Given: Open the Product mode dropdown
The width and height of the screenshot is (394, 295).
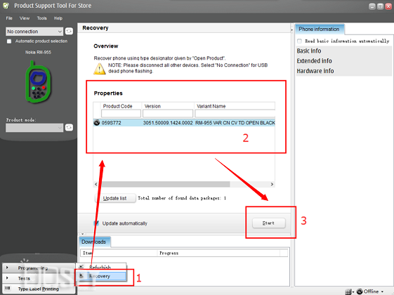Looking at the screenshot, I should [x=34, y=127].
